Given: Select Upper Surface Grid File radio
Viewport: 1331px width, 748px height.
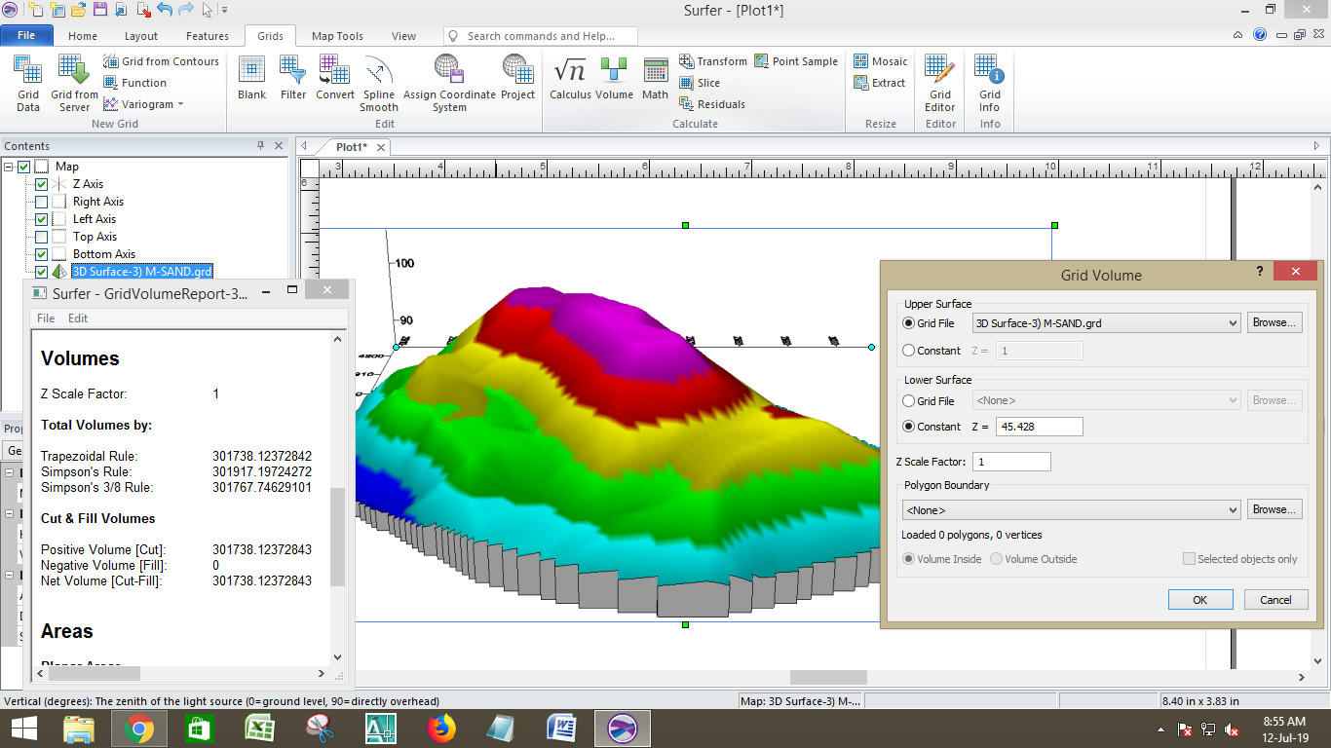Looking at the screenshot, I should click(909, 323).
